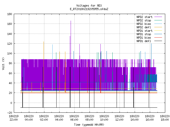Click the y-axis tick label 180
Image resolution: width=170 pixels, height=127 pixels.
click(10, 14)
